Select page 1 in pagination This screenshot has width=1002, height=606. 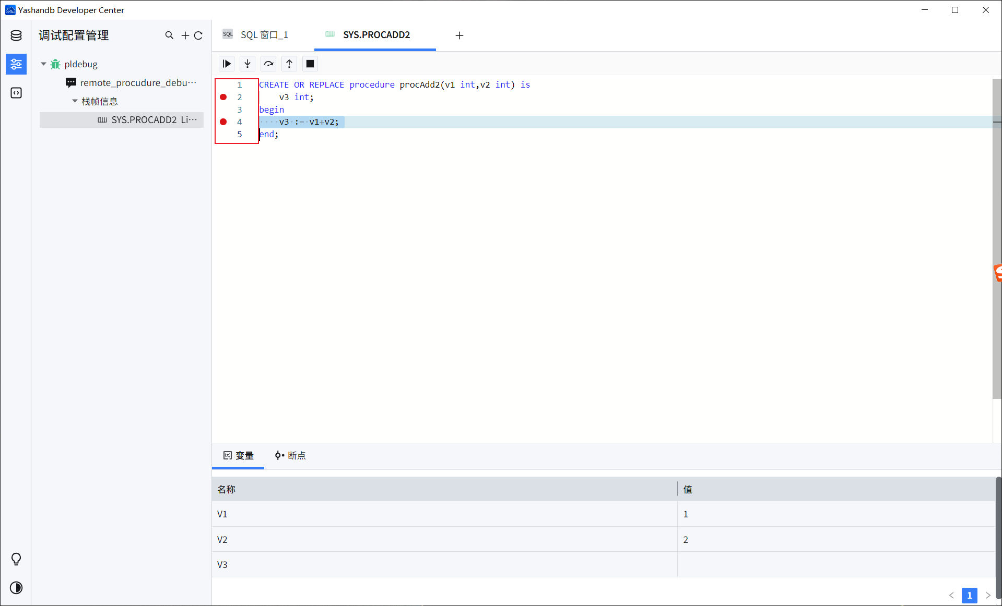[970, 595]
